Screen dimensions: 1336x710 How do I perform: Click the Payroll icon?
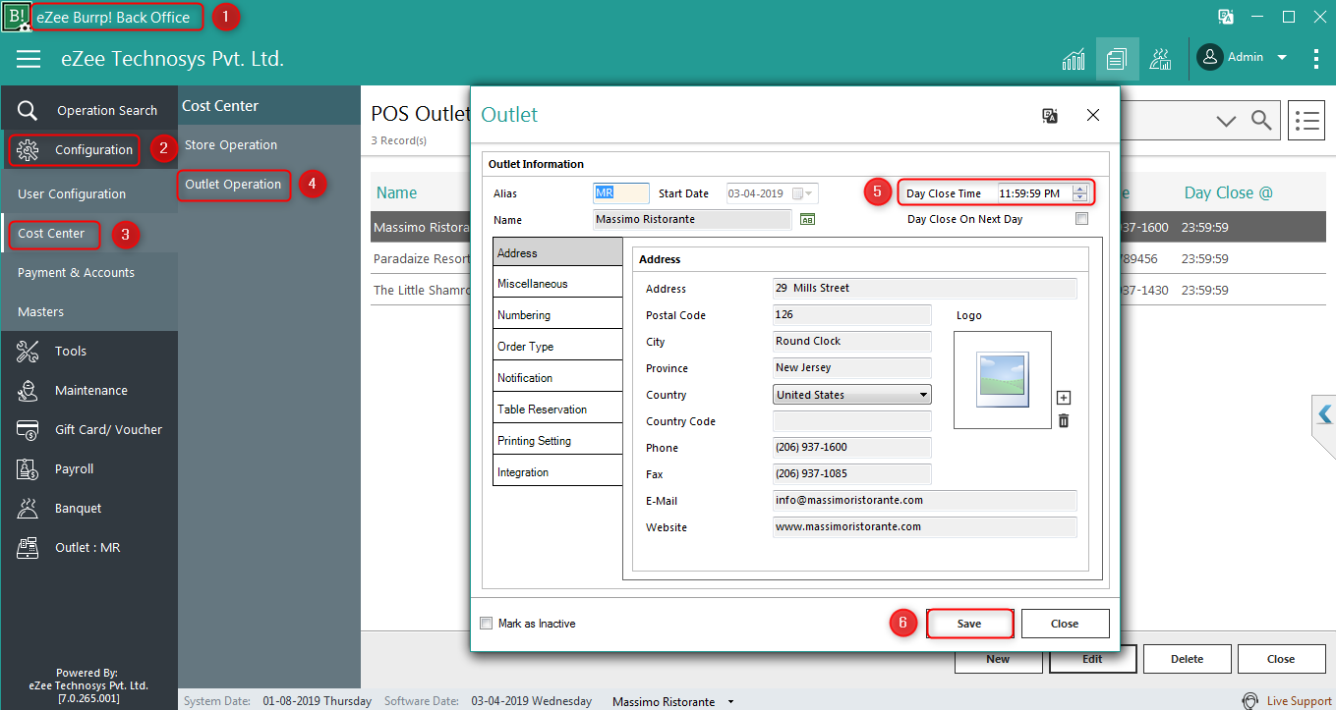[x=28, y=468]
